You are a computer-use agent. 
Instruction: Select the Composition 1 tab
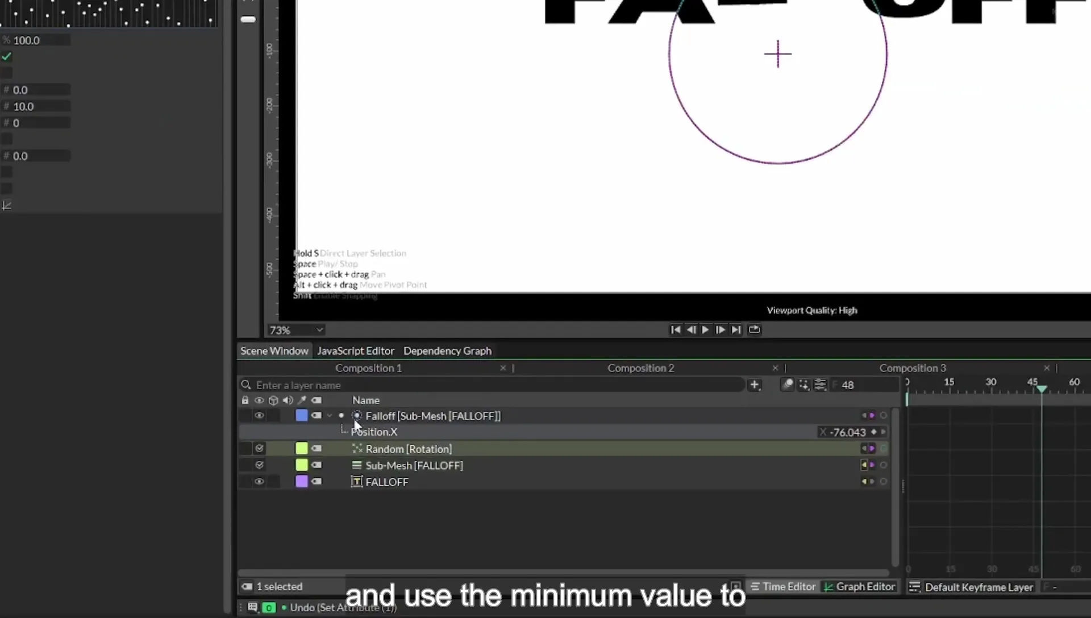pyautogui.click(x=368, y=368)
